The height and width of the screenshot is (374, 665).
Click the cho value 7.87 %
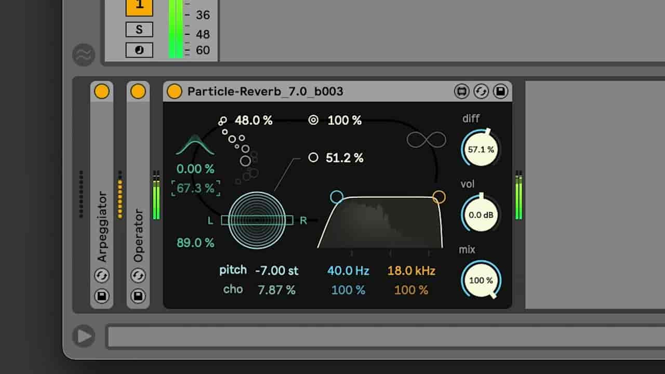click(277, 290)
